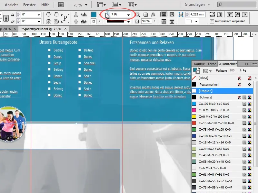Click the 4,233 mm corner size field
Screen dimensions: 258x193
[198, 14]
